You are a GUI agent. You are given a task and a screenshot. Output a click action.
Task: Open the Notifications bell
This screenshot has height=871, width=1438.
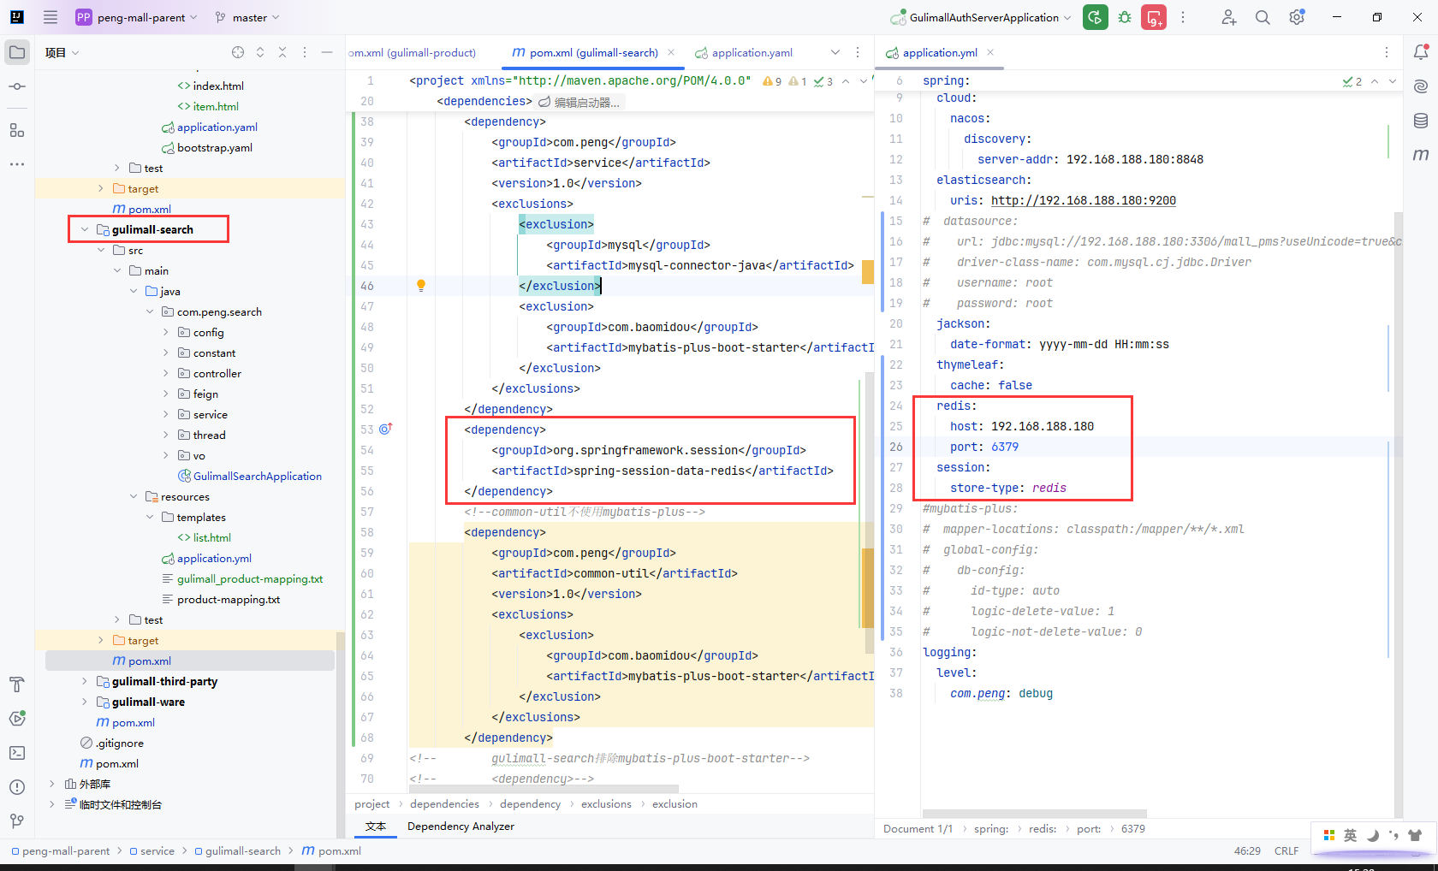[x=1421, y=52]
